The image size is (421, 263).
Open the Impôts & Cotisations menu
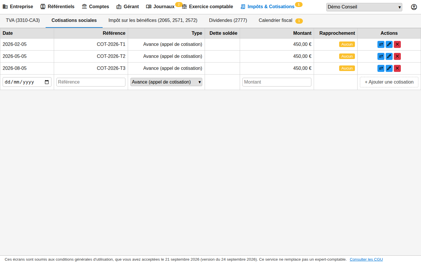tap(267, 7)
